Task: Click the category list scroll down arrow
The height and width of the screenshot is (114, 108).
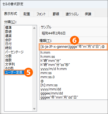Action: [34, 109]
